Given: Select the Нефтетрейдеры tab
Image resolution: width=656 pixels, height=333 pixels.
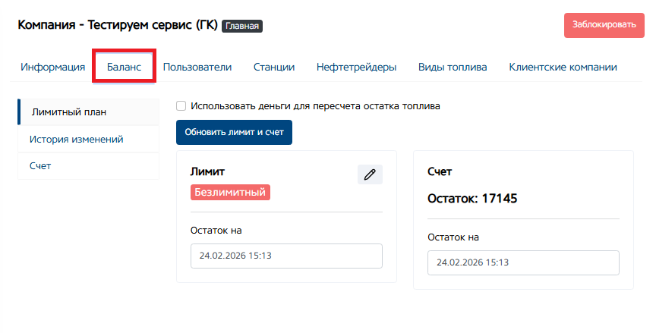Looking at the screenshot, I should (x=356, y=67).
